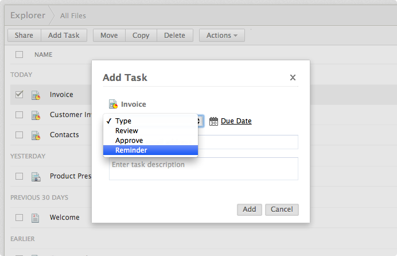This screenshot has height=256, width=397.
Task: Click the Share toolbar button
Action: click(24, 36)
